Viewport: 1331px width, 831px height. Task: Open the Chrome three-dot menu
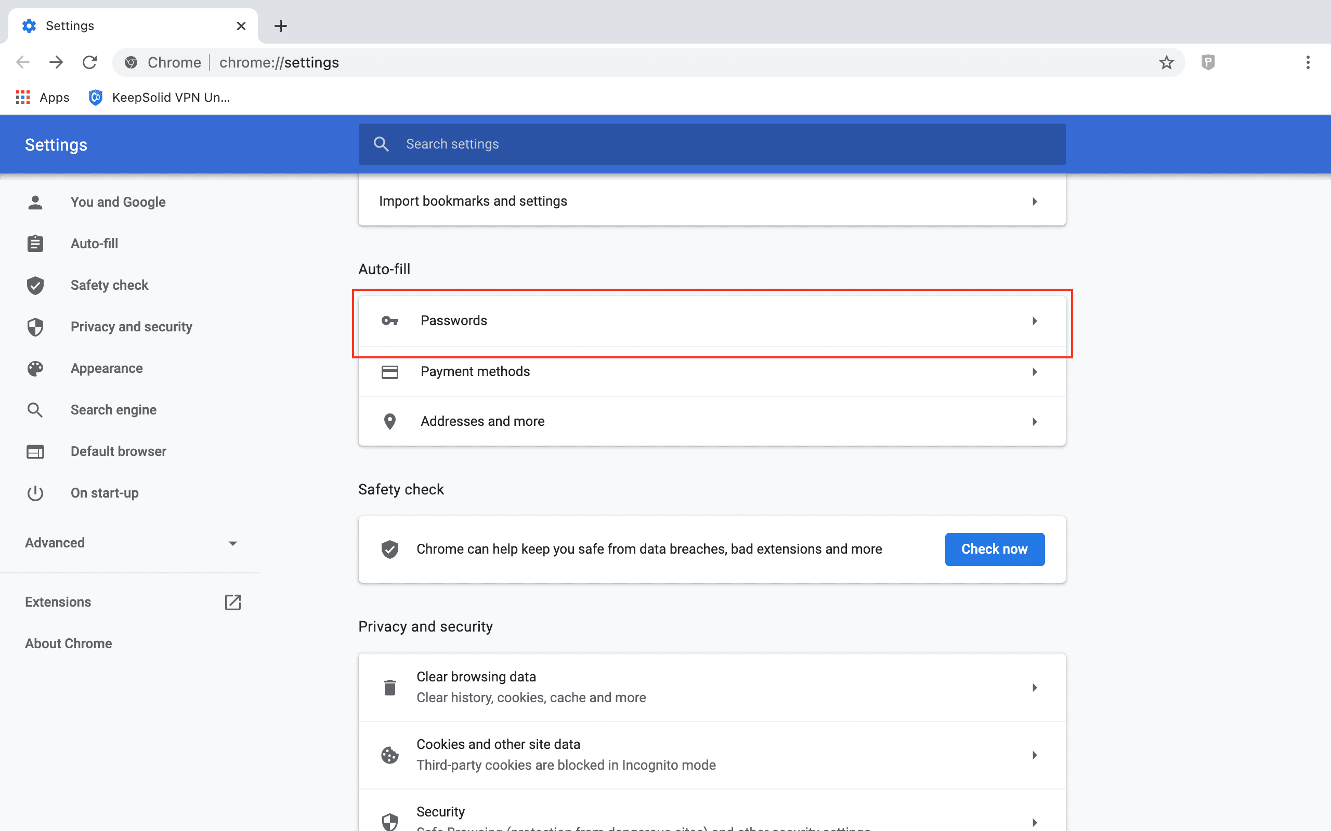(x=1308, y=63)
